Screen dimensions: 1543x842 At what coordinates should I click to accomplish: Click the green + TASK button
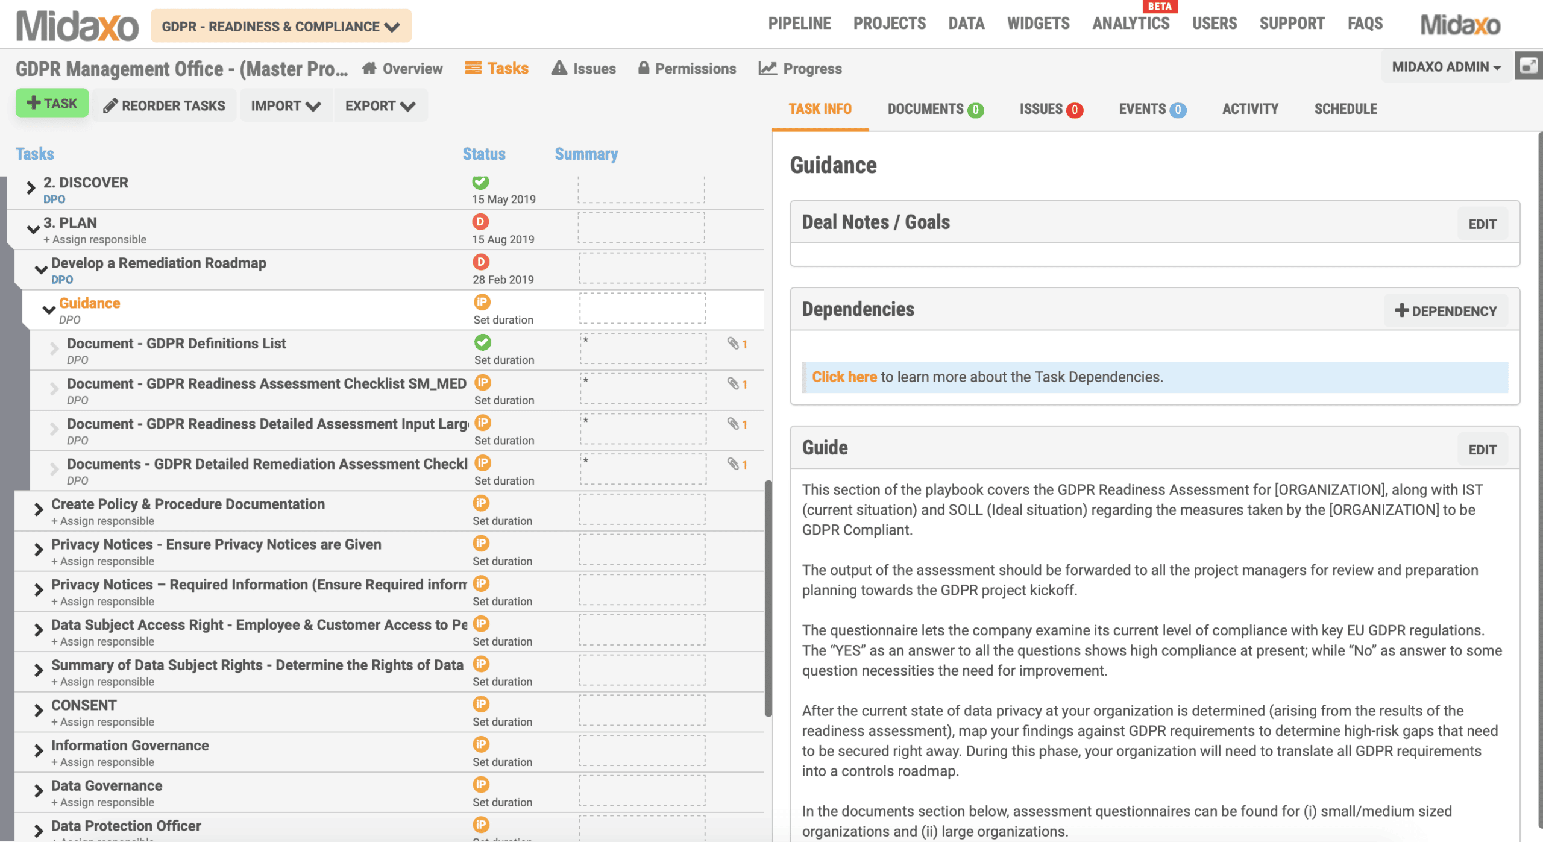pyautogui.click(x=52, y=103)
